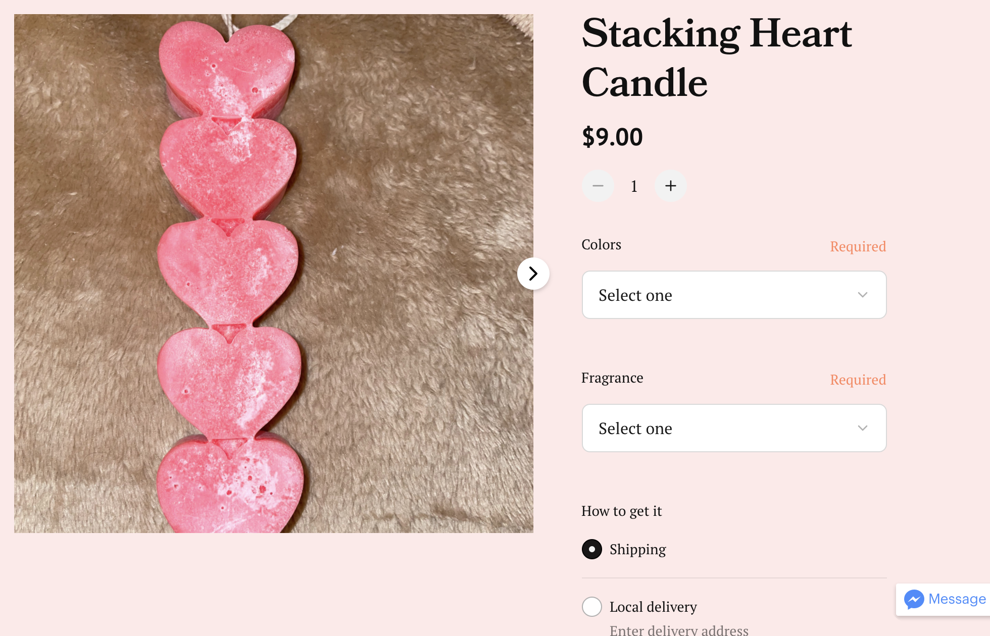990x636 pixels.
Task: Click the stacked heart candle photo
Action: point(273,274)
